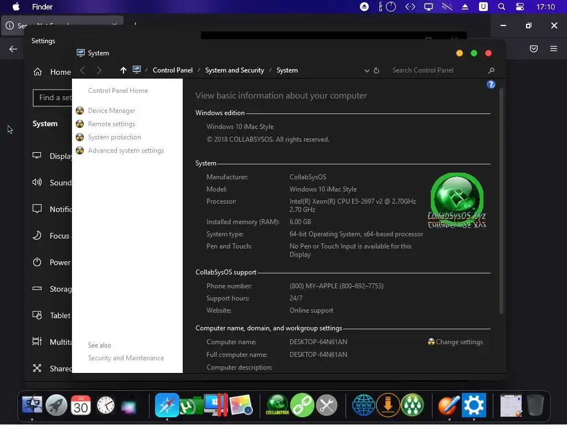Go up one level with the up arrow
The width and height of the screenshot is (567, 425).
coord(123,70)
